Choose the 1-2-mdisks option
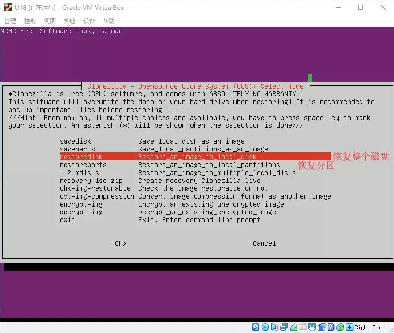Screen dimensions: 394x333 coord(195,173)
